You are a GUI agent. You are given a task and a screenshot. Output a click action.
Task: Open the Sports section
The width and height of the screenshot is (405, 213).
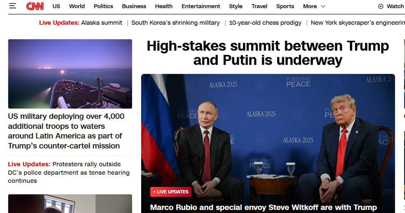pos(285,6)
